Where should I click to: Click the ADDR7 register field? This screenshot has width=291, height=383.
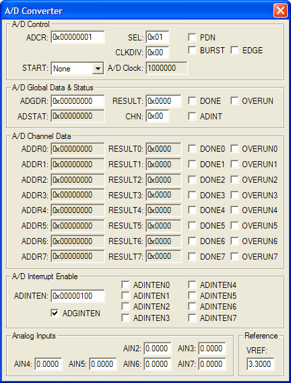coord(77,256)
